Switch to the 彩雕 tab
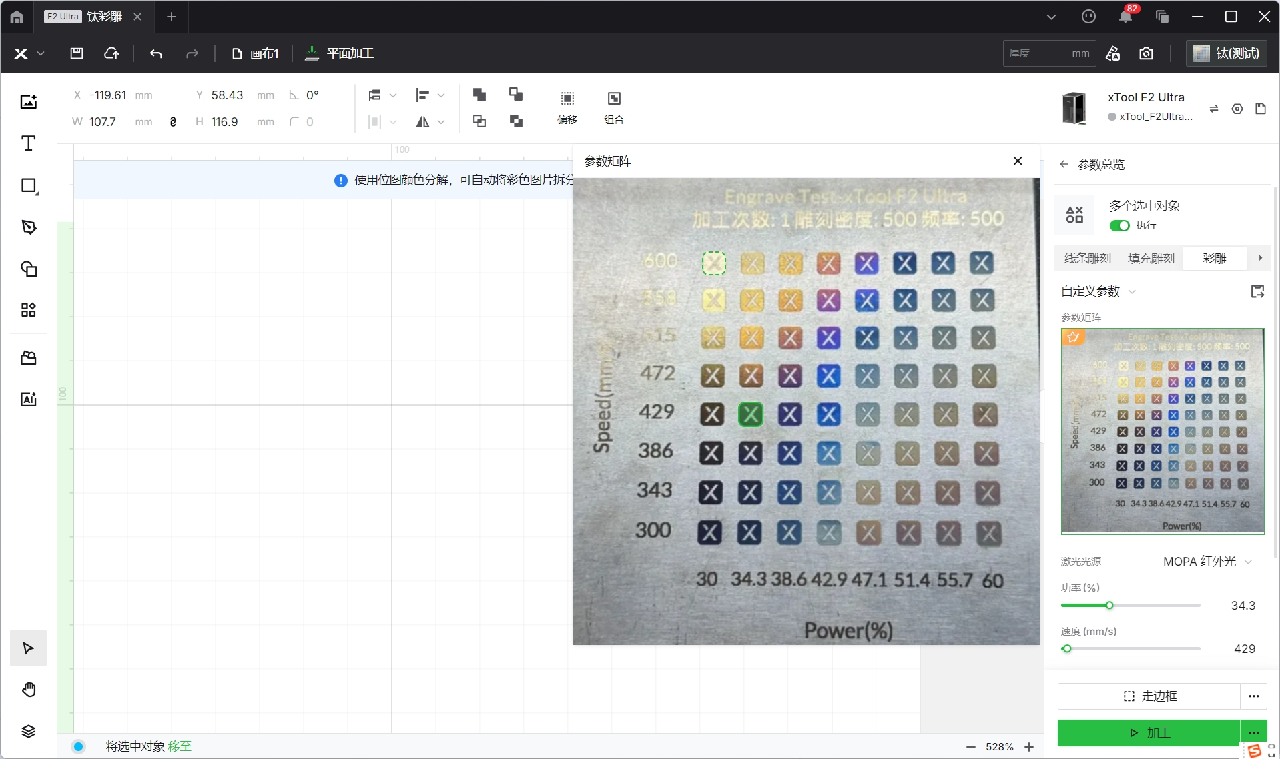Image resolution: width=1280 pixels, height=759 pixels. click(x=1215, y=258)
